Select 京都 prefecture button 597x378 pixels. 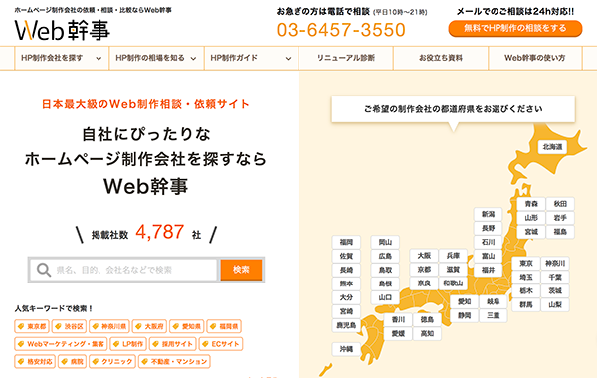424,270
